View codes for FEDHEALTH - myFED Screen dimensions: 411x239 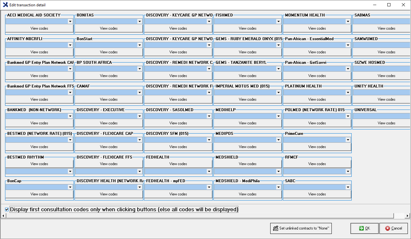(x=178, y=194)
